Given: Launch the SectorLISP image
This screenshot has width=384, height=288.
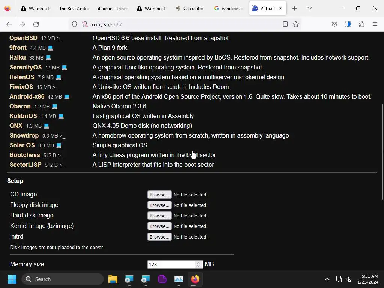Looking at the screenshot, I should click(25, 165).
